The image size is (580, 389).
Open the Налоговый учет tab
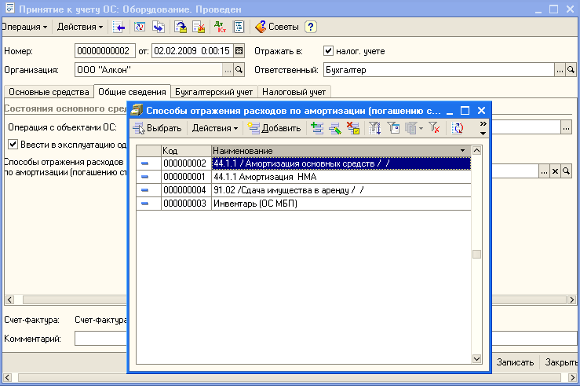[x=293, y=92]
